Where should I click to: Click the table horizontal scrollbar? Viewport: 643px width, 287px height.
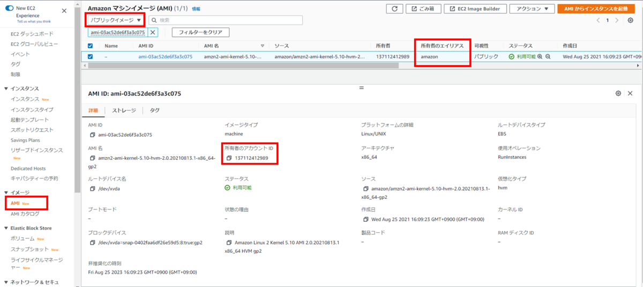click(x=243, y=65)
